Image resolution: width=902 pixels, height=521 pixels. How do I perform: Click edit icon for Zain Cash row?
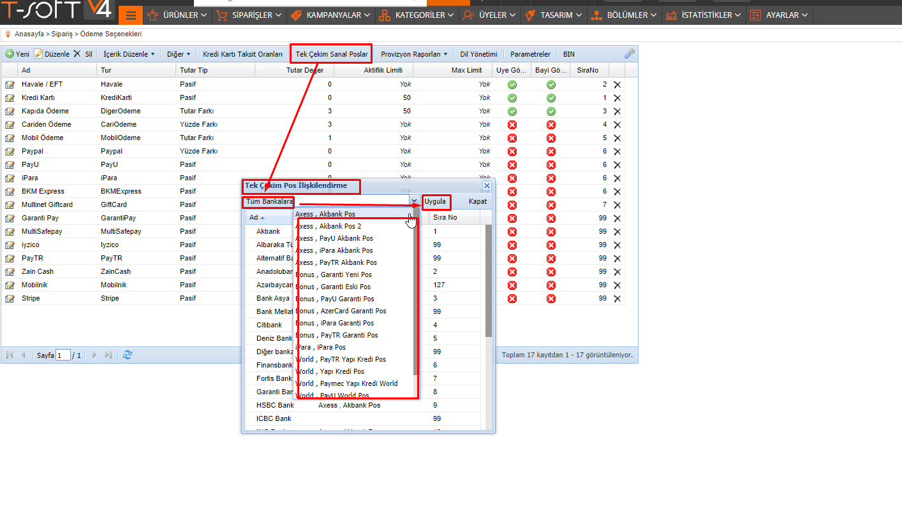click(x=10, y=271)
